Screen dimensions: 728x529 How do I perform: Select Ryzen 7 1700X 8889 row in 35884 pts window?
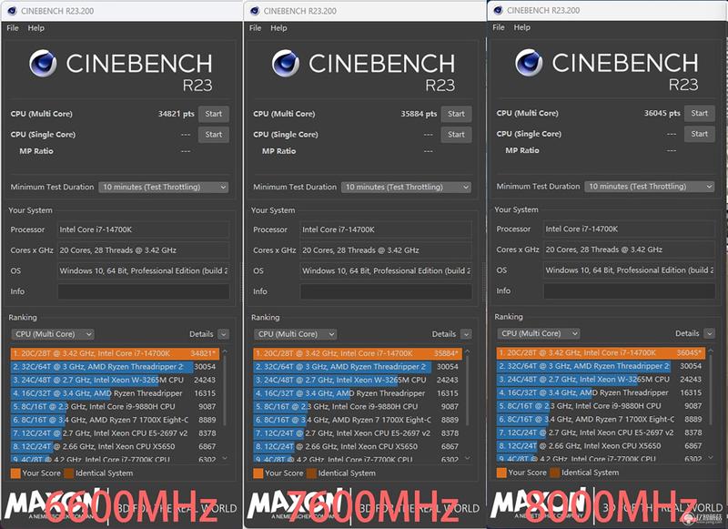[x=358, y=420]
